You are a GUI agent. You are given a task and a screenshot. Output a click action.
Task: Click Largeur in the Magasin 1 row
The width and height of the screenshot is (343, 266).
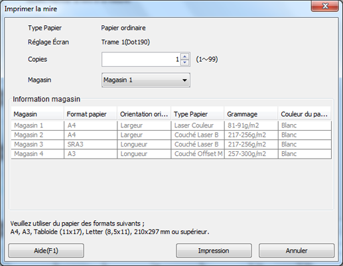tap(144, 125)
